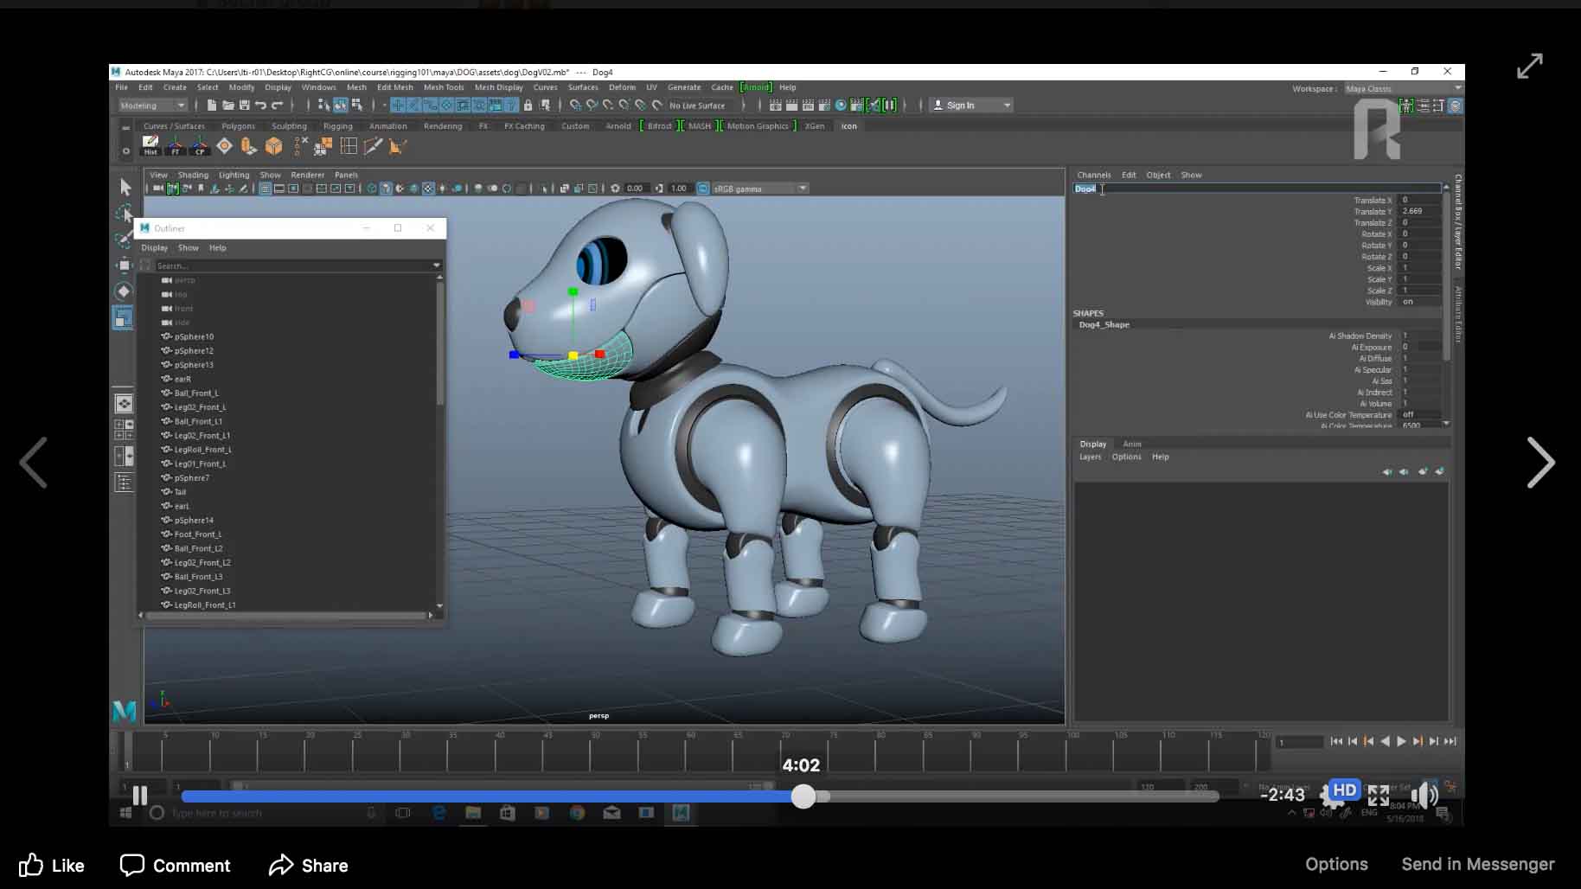Click the expand arrows in the top-right corner
The height and width of the screenshot is (889, 1581).
(1529, 67)
